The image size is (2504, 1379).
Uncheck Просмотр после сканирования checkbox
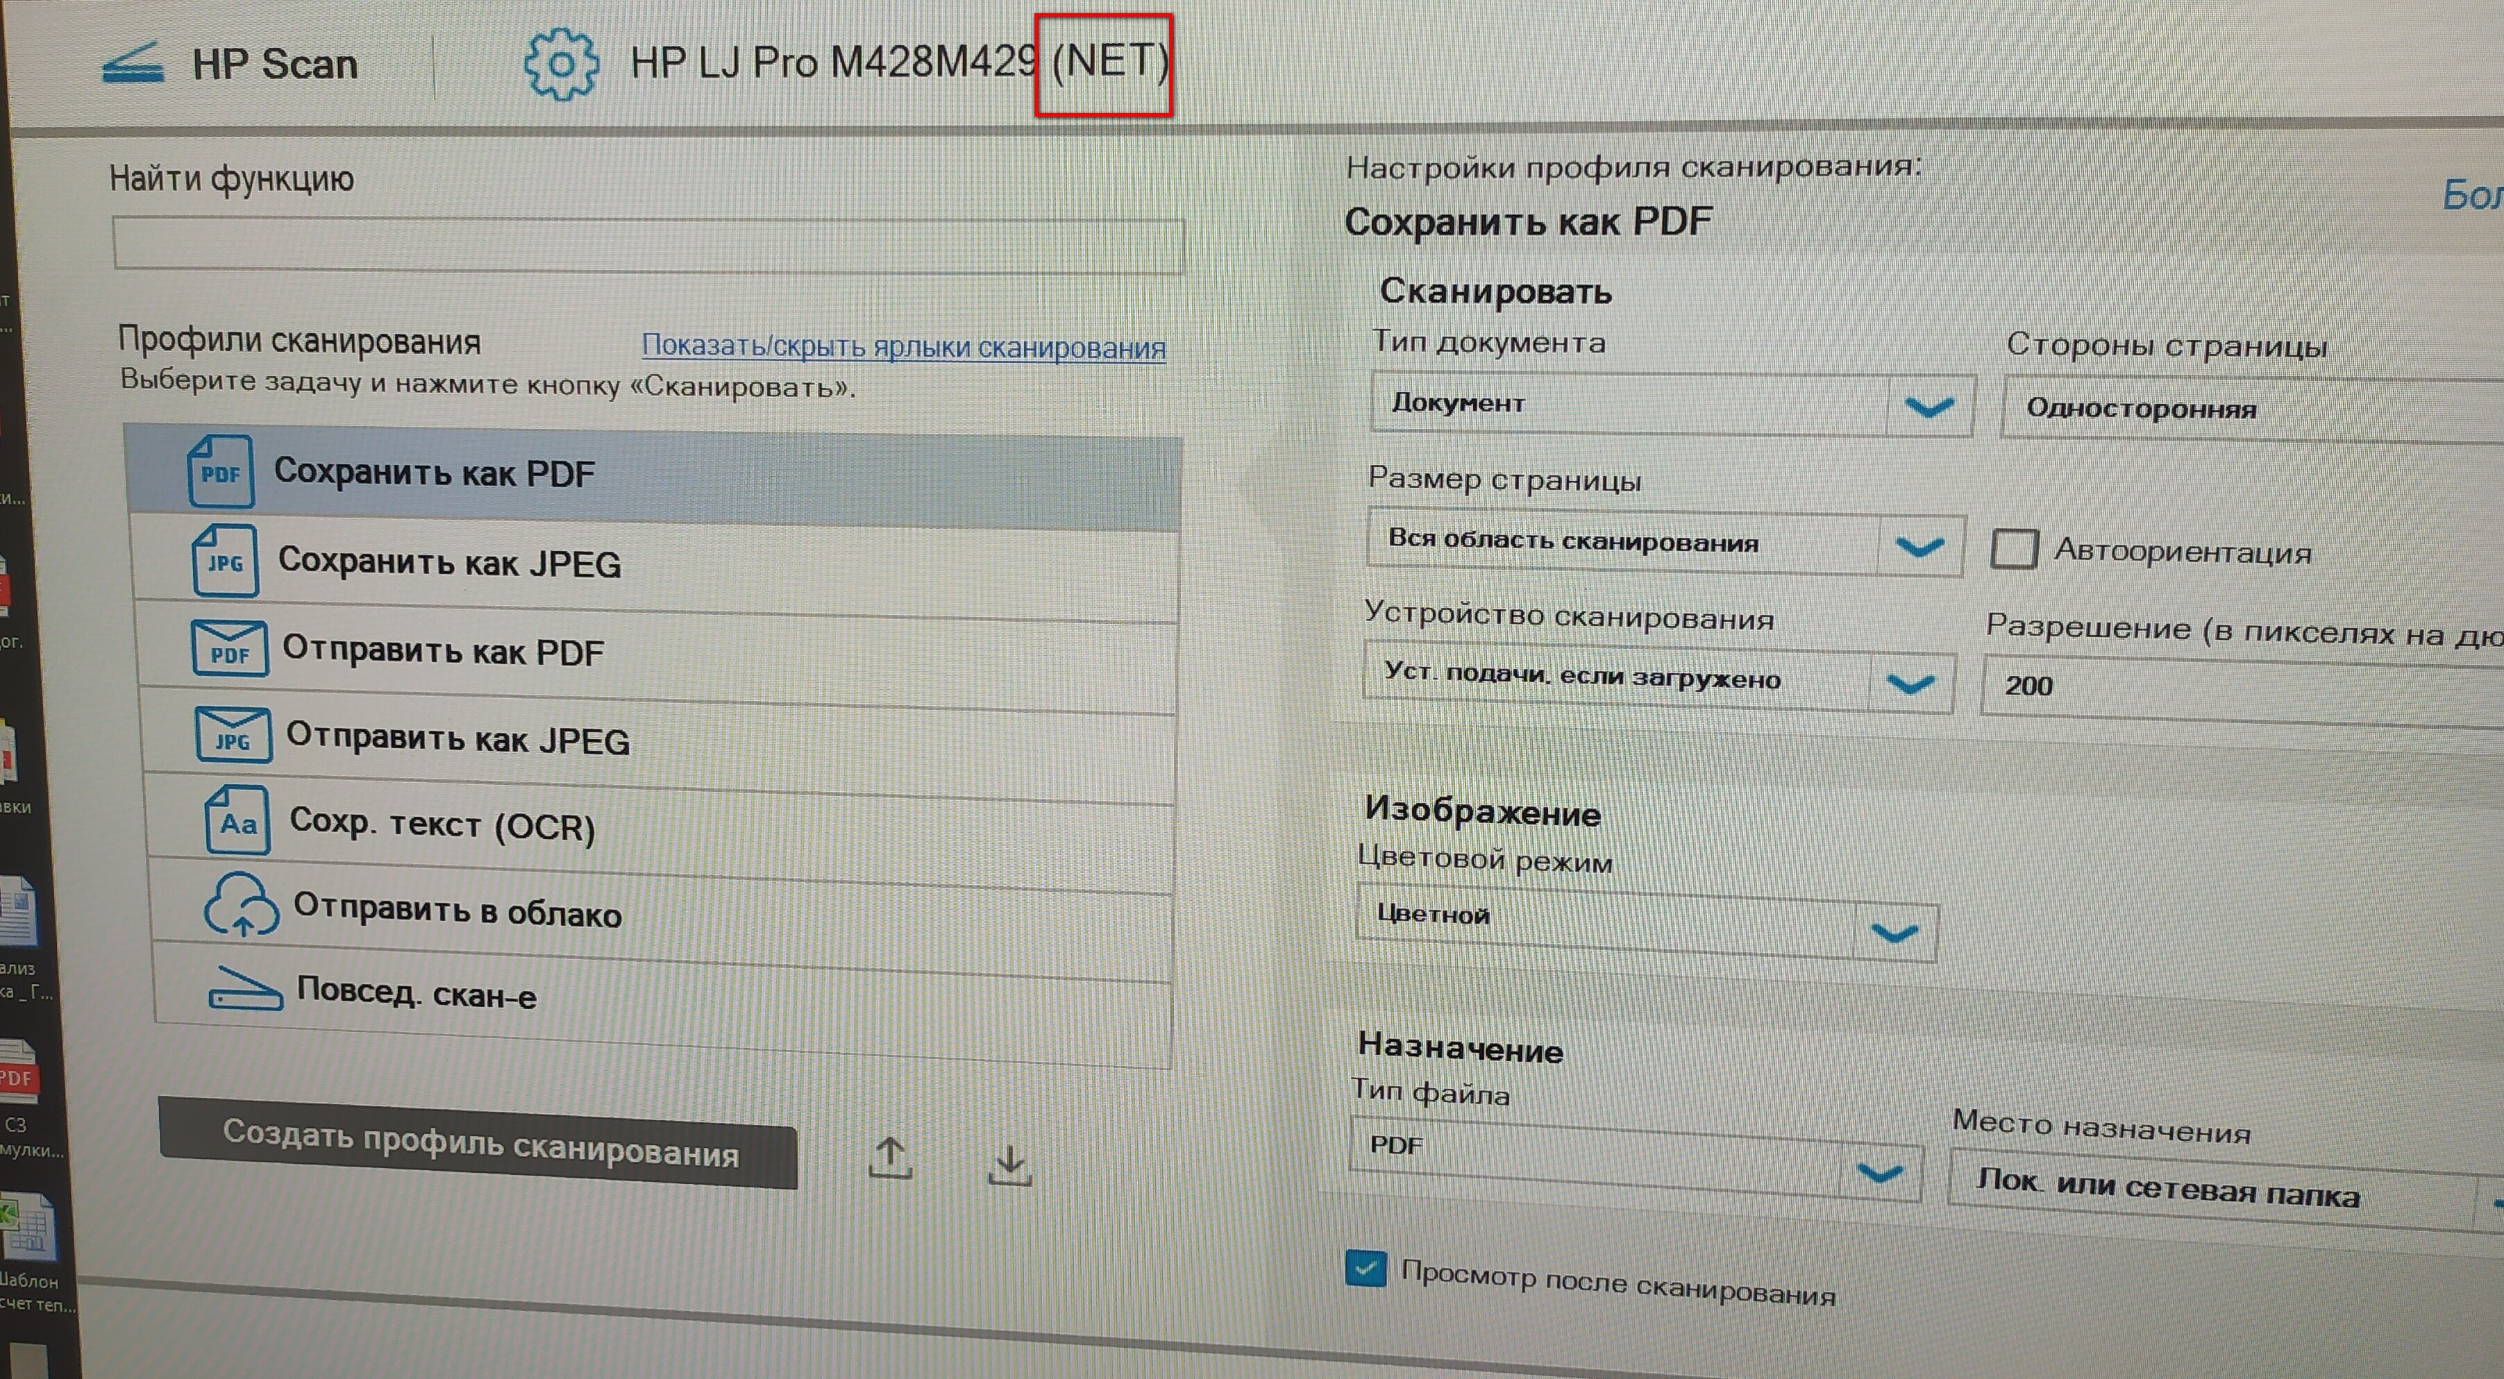coord(1366,1267)
